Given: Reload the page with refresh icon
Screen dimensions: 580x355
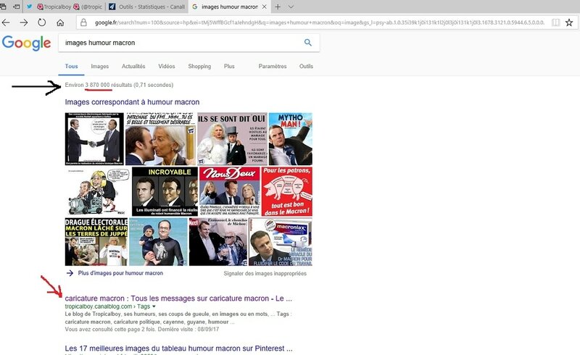Looking at the screenshot, I should (x=42, y=22).
